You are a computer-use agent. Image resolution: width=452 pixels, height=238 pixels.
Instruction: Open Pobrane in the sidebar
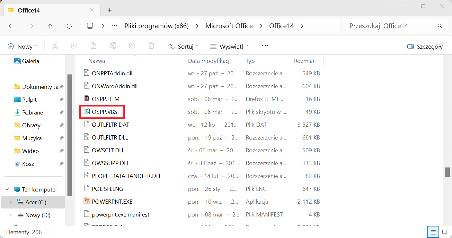tap(32, 113)
